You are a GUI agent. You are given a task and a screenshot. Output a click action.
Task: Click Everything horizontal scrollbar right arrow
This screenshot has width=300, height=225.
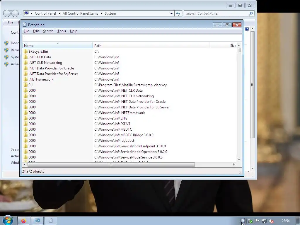(234, 164)
